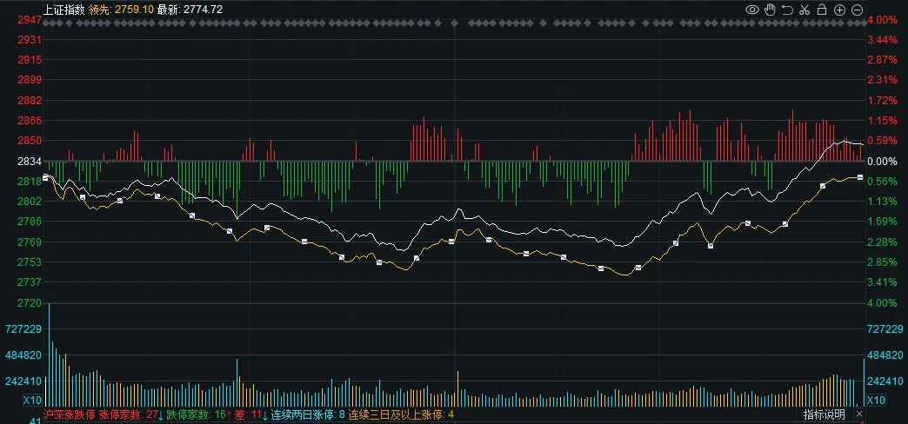This screenshot has height=424, width=908.
Task: Click 连续三日及以上涨停 statistic
Action: pos(401,415)
